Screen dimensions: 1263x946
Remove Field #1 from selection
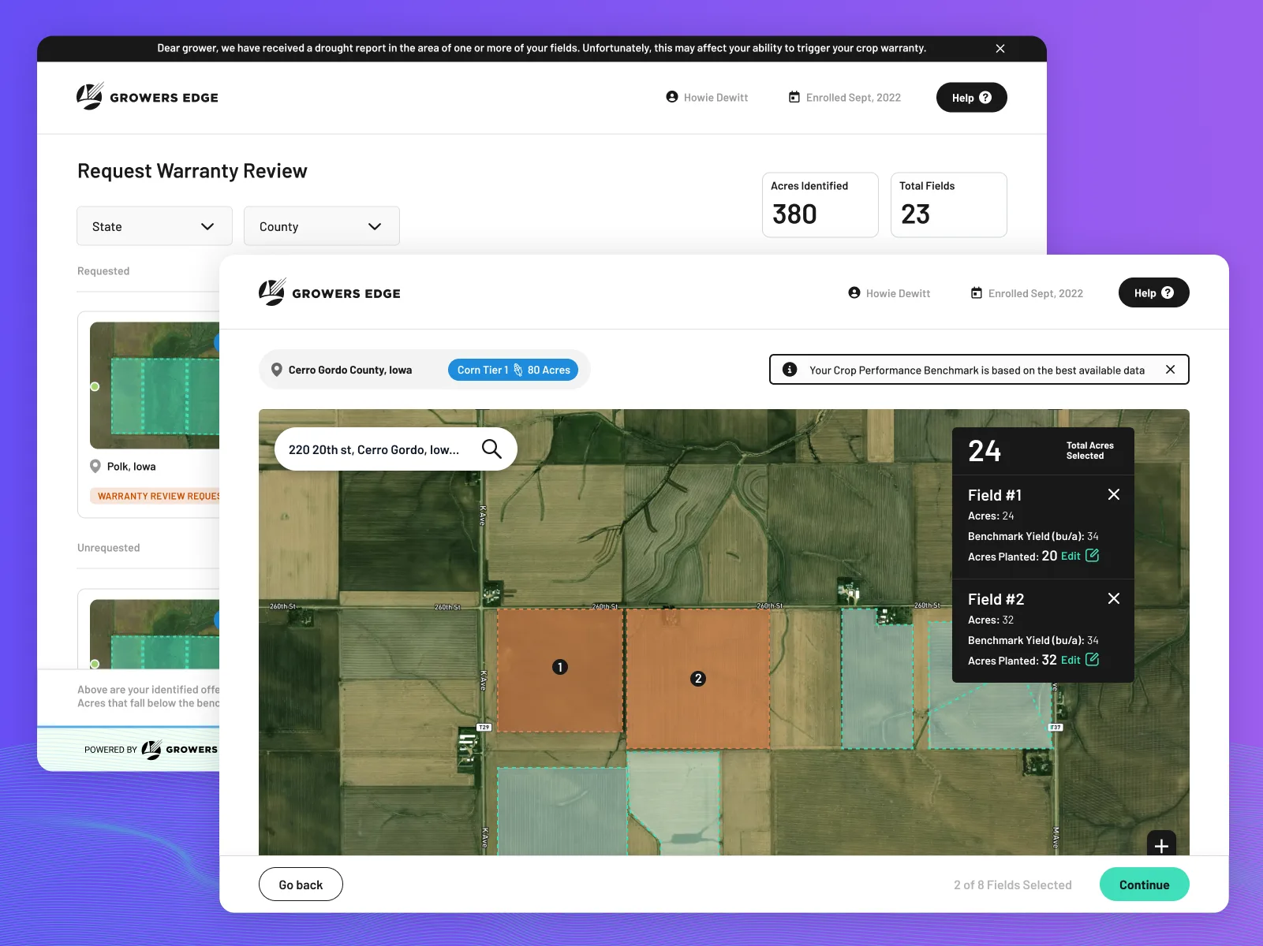click(x=1113, y=494)
